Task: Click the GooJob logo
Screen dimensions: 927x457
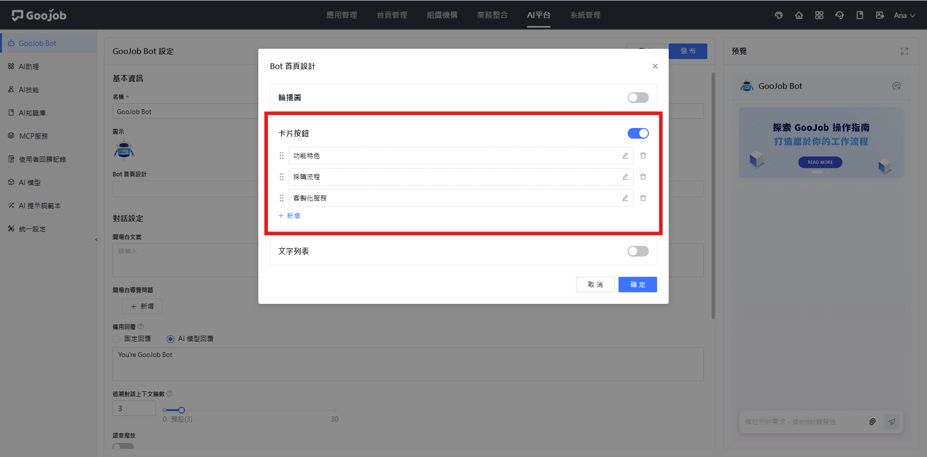Action: (x=39, y=15)
